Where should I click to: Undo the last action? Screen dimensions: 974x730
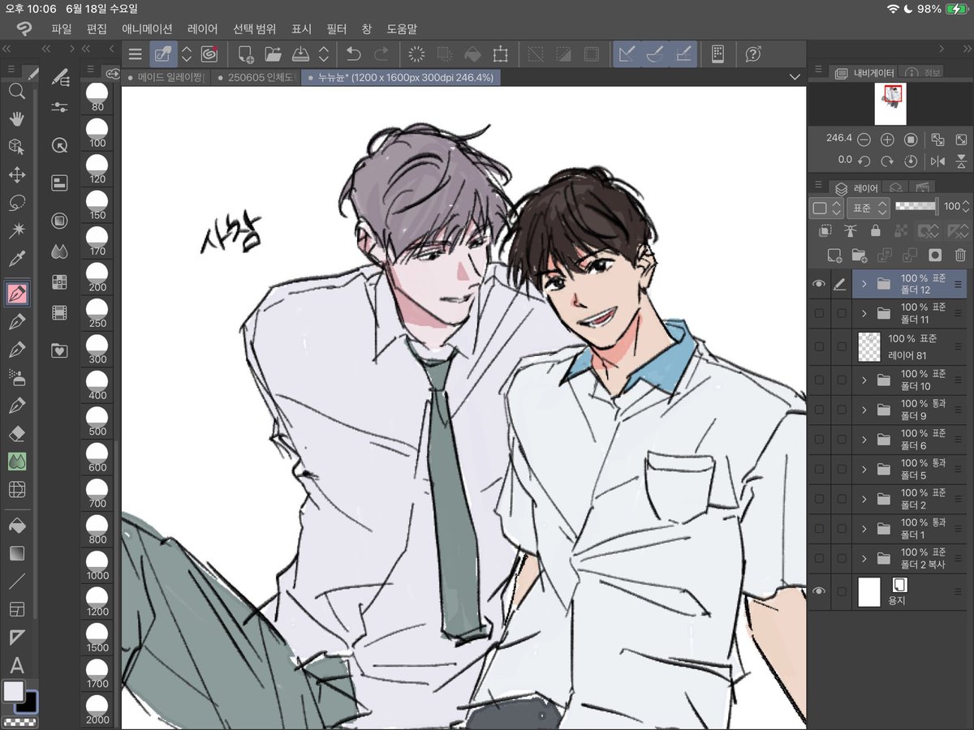click(x=355, y=54)
